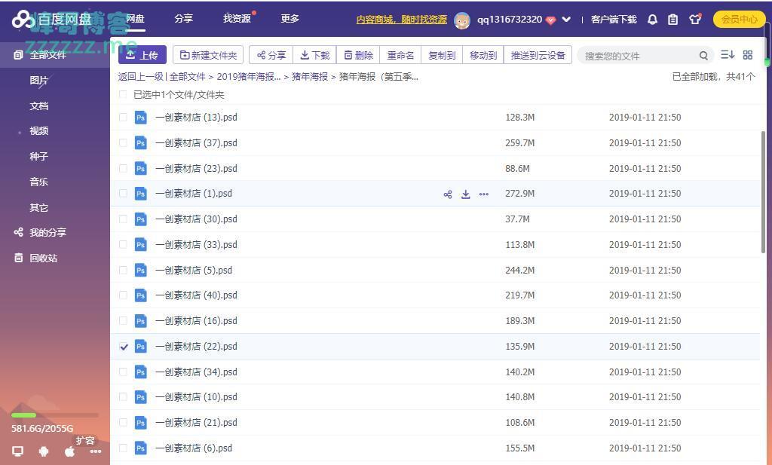Switch to grid view icon
The image size is (772, 465).
tap(748, 54)
